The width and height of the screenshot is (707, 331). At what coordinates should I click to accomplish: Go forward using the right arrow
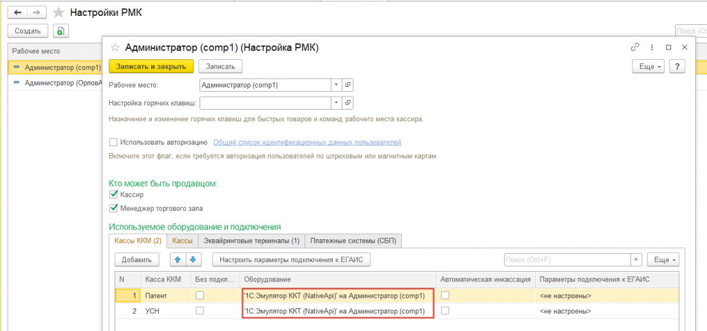point(39,12)
